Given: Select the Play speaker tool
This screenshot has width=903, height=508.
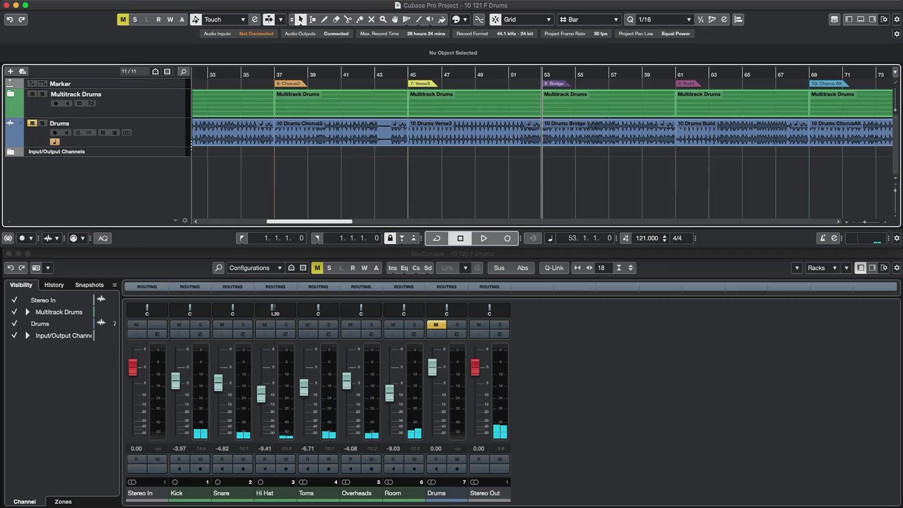Looking at the screenshot, I should 430,19.
